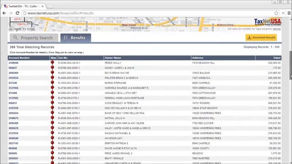Click map pin for BANK OF NEW YORK MELLON
The image size is (292, 164).
pos(52,113)
